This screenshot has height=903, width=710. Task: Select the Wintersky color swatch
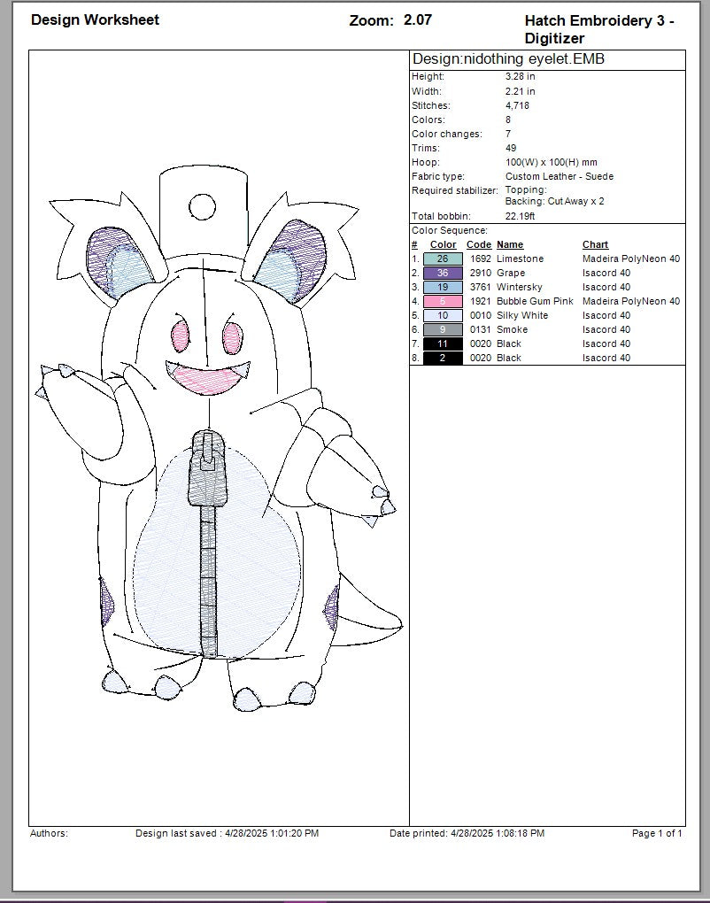pyautogui.click(x=443, y=287)
